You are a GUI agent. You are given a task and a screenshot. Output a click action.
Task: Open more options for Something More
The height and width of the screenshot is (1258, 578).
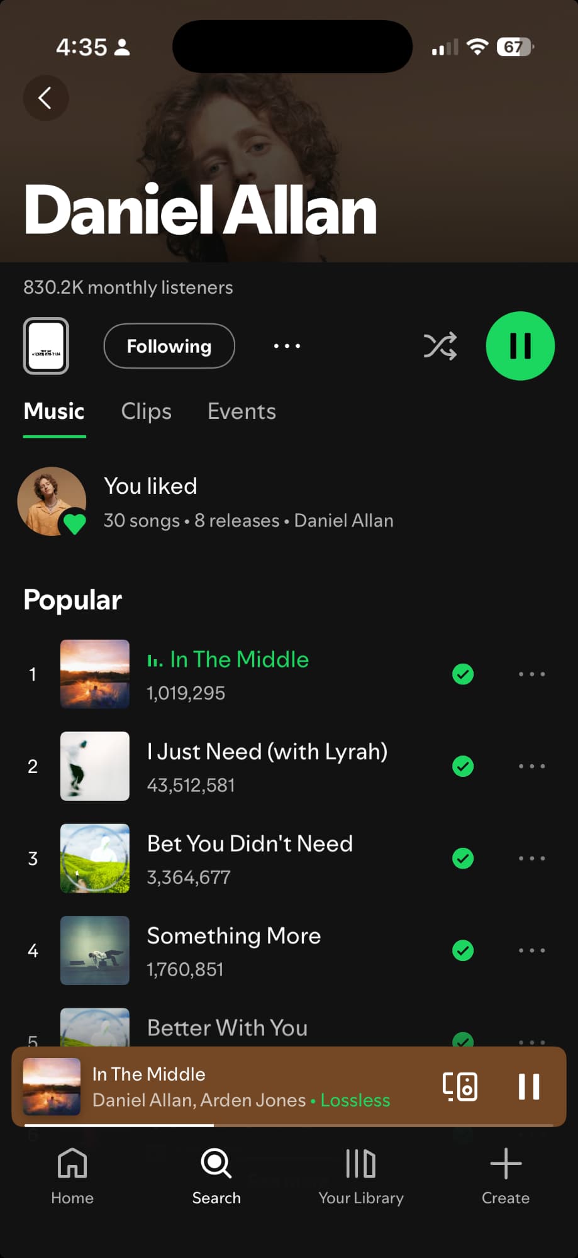click(531, 950)
